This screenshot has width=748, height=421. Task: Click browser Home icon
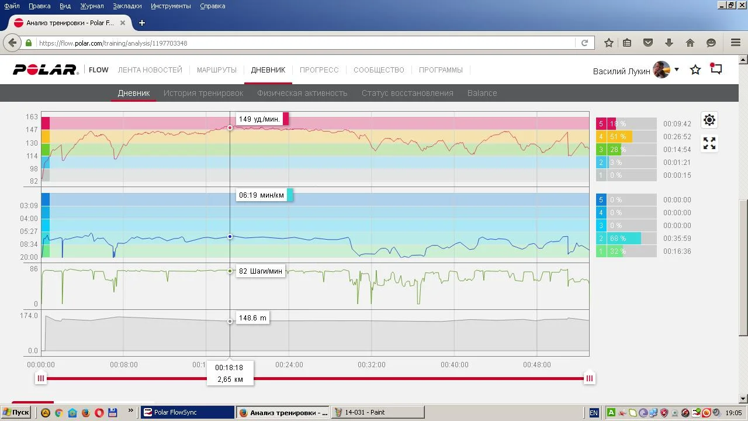[690, 43]
